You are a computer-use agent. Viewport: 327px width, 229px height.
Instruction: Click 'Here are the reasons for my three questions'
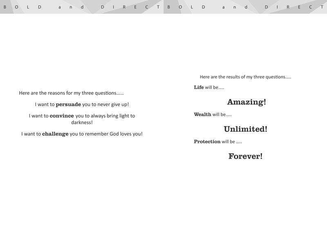point(71,93)
